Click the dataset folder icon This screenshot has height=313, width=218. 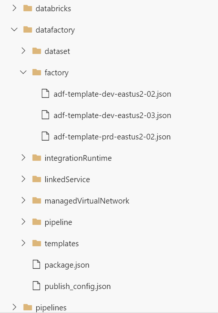pyautogui.click(x=37, y=51)
